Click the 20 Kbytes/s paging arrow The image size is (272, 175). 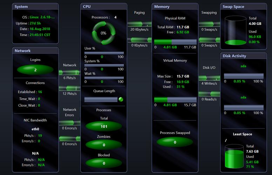(139, 24)
